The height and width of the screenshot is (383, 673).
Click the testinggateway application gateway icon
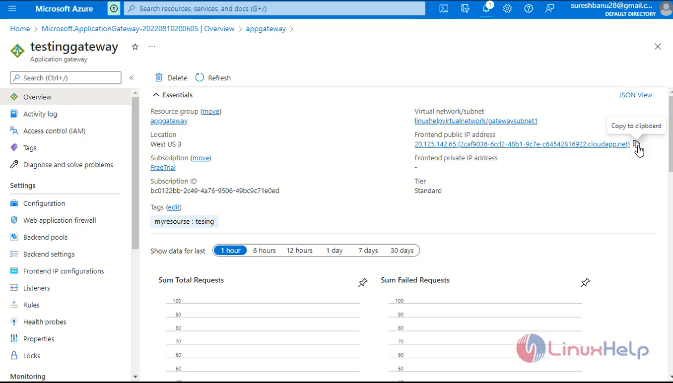[17, 51]
